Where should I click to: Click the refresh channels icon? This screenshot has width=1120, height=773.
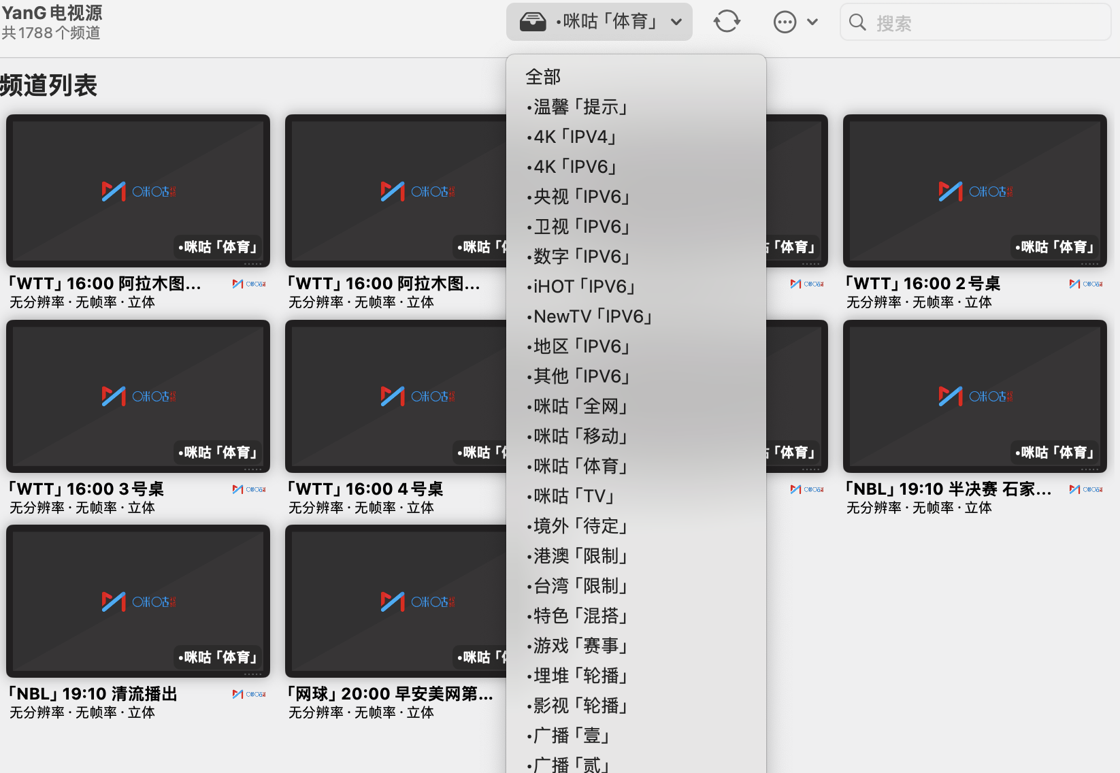coord(727,22)
